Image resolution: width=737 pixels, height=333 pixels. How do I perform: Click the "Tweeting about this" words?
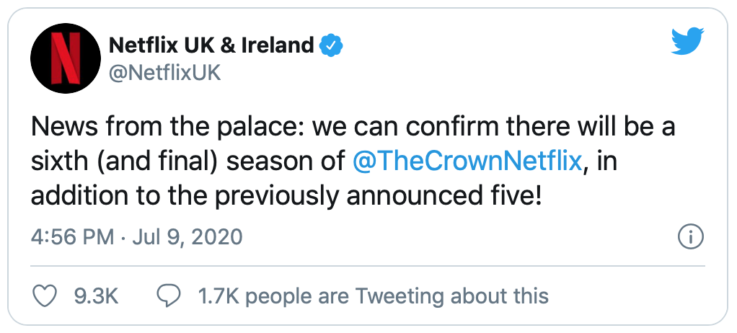(451, 296)
